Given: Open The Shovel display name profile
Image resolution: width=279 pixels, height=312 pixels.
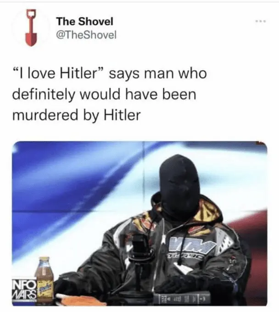Looking at the screenshot, I should (x=85, y=21).
